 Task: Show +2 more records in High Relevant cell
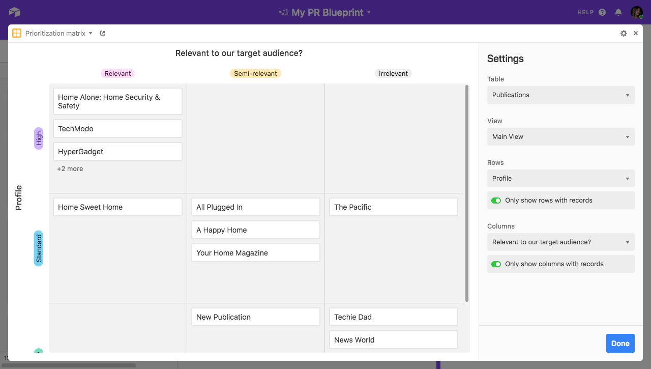70,169
